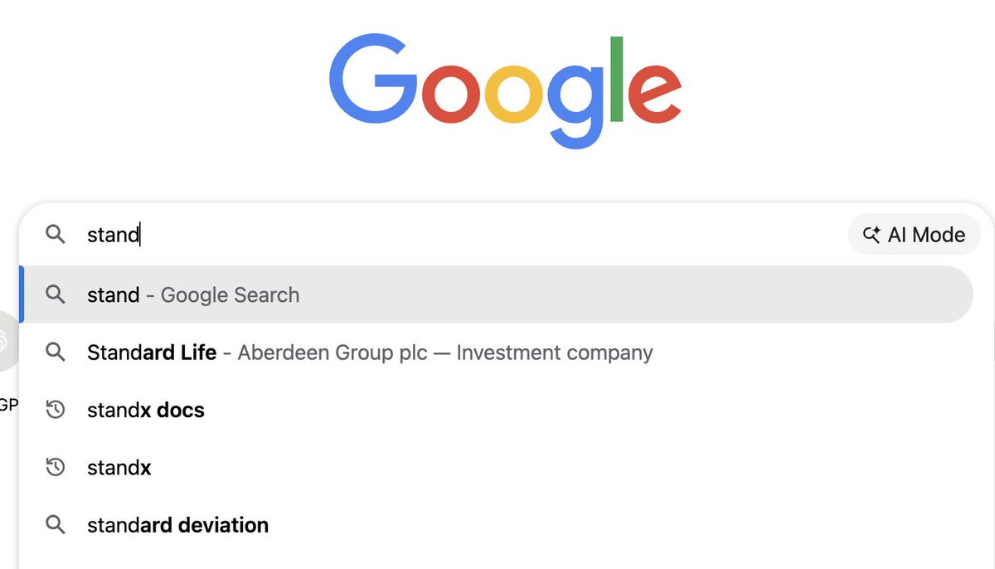The width and height of the screenshot is (995, 569).
Task: Click the AI Mode sparkle search icon
Action: pyautogui.click(x=871, y=235)
